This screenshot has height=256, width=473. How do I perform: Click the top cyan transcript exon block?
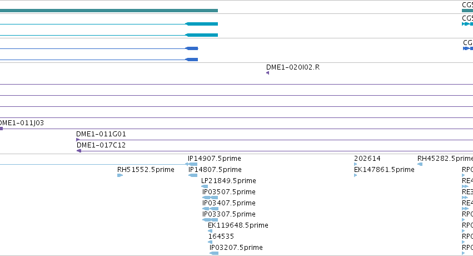click(x=202, y=24)
